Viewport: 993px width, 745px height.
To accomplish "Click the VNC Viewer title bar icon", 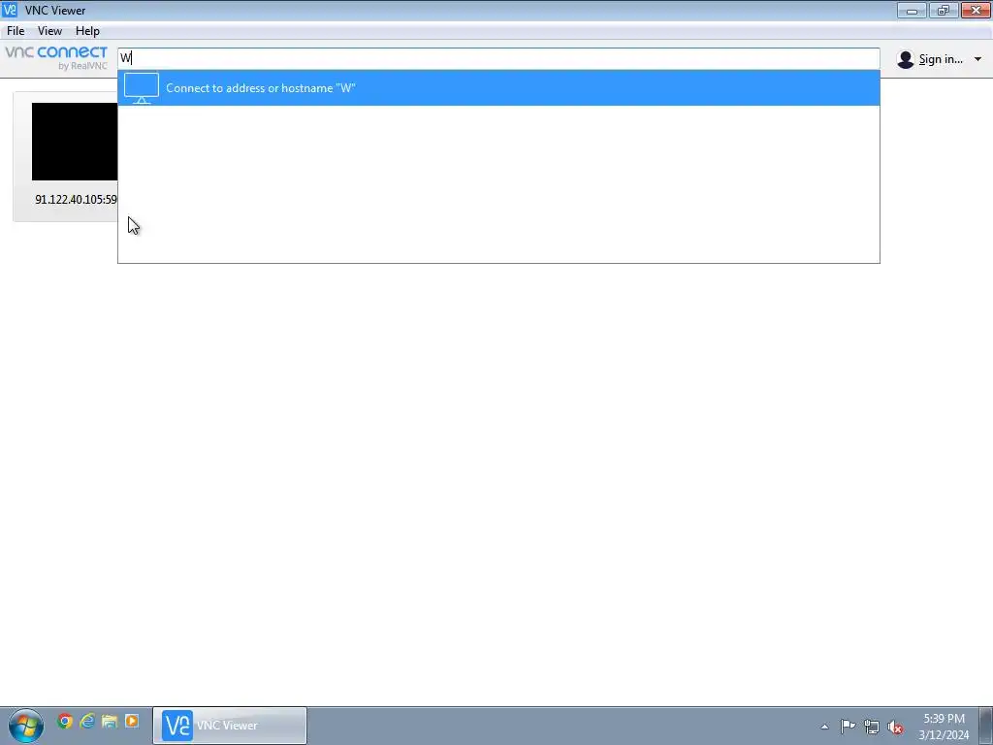I will pos(10,10).
